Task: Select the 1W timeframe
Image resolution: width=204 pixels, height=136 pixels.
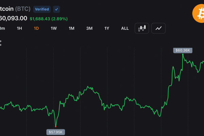Action: 54,28
